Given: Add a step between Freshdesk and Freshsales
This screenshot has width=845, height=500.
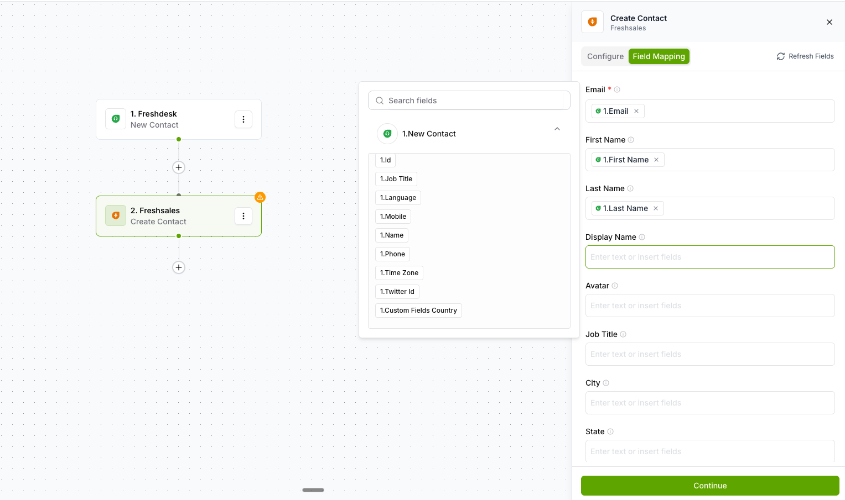Looking at the screenshot, I should point(179,167).
